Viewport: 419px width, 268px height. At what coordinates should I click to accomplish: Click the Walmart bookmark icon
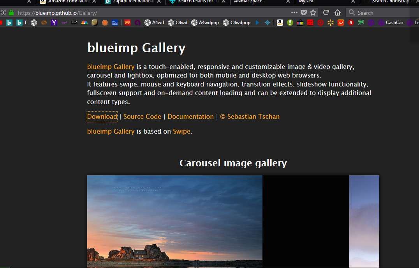(x=331, y=23)
